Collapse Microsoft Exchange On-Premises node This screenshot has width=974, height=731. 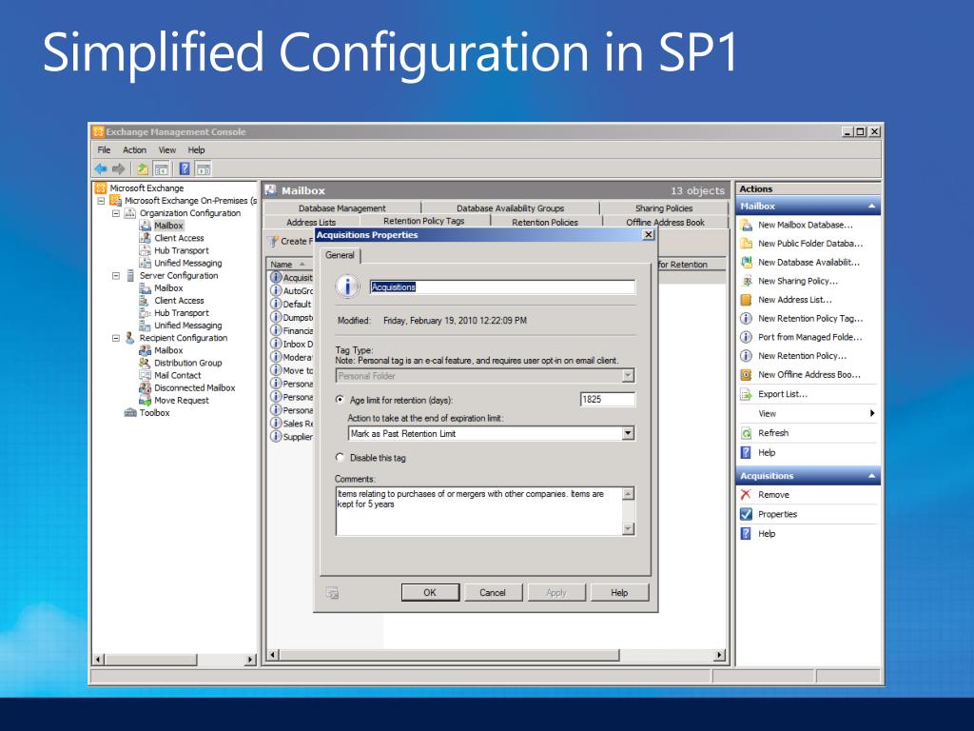pyautogui.click(x=101, y=201)
